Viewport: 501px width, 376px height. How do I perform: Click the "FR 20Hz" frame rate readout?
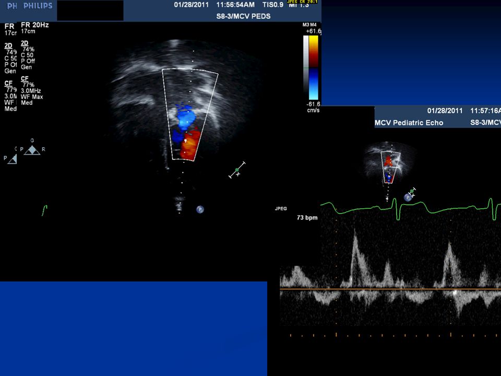point(35,25)
